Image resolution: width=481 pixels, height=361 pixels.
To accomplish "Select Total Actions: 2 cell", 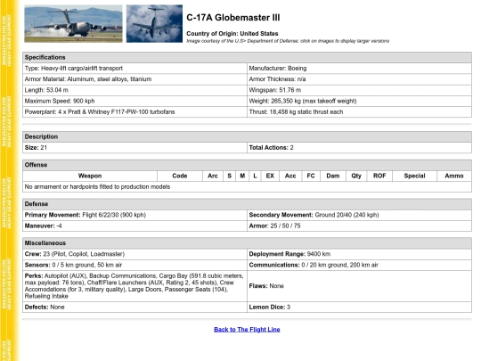I will point(359,148).
